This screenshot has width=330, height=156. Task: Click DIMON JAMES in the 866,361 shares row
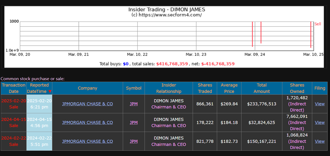click(169, 101)
